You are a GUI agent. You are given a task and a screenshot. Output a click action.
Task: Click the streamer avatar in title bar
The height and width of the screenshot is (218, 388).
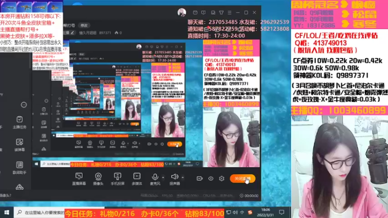(182, 13)
